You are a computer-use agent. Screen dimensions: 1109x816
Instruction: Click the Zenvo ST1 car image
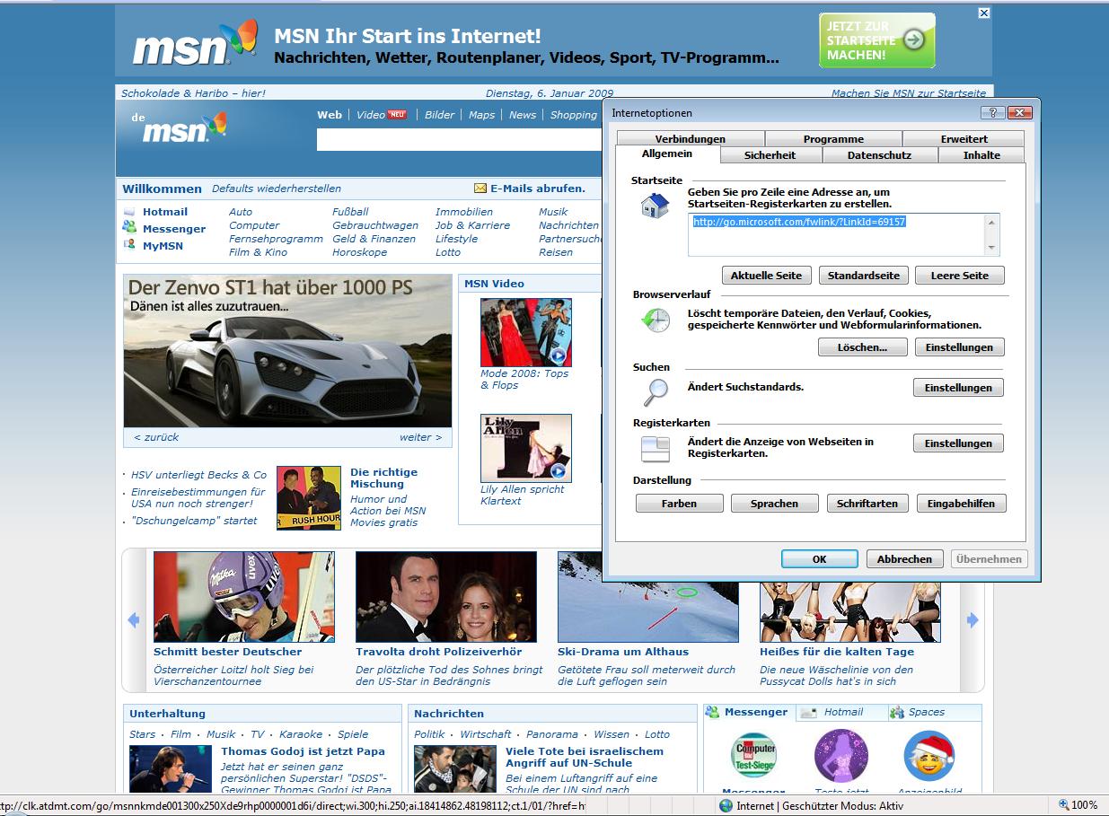[287, 351]
